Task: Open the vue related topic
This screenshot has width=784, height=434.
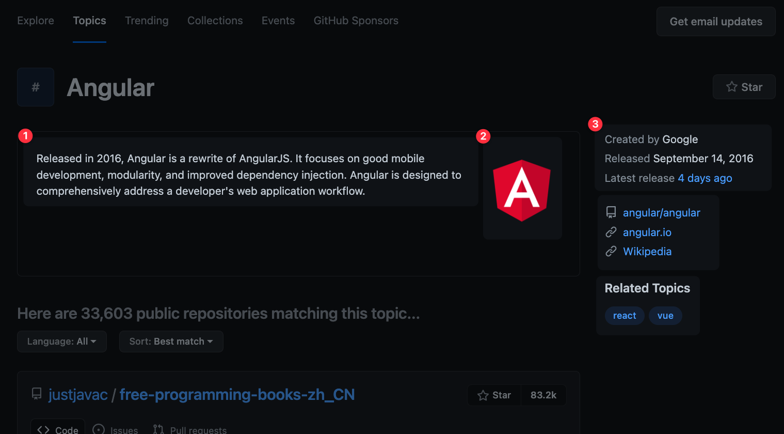Action: click(665, 315)
